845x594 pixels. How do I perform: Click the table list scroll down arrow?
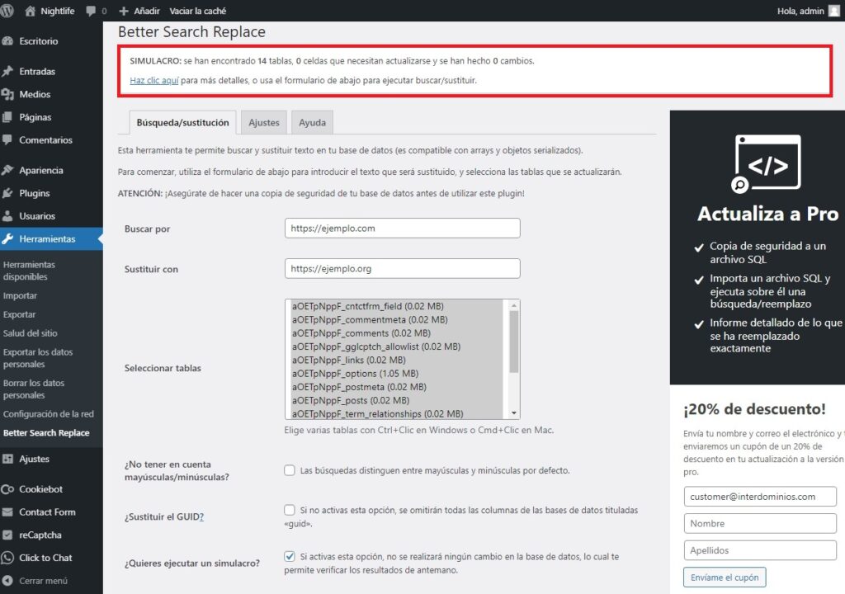pos(513,412)
